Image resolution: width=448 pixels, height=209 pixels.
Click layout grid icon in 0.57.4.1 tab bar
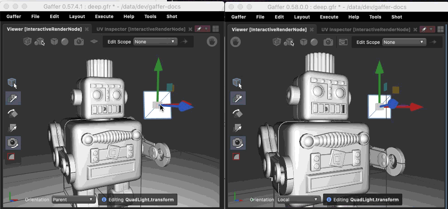tap(216, 29)
